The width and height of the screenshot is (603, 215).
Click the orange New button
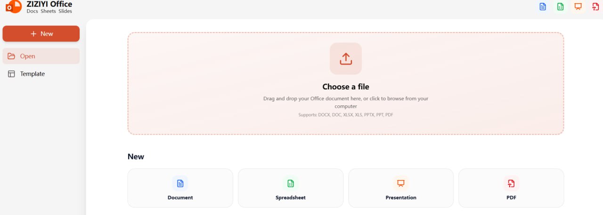click(41, 34)
